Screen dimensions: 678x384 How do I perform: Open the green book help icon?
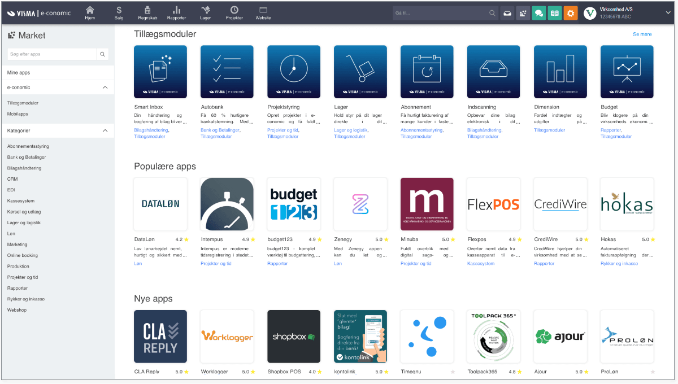[x=555, y=13]
